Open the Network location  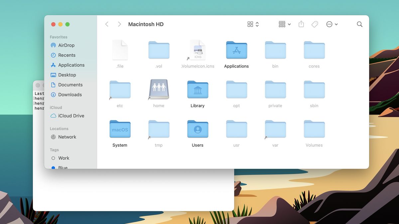point(67,137)
